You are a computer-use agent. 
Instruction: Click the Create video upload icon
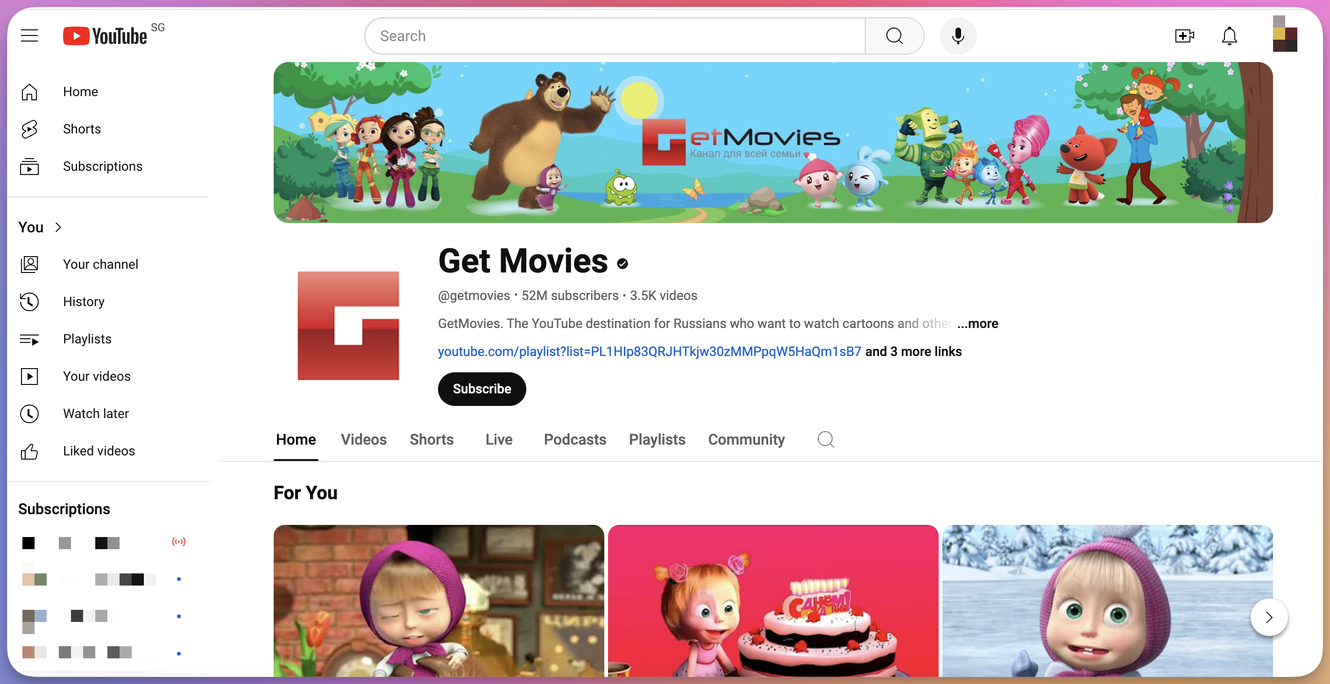pos(1184,36)
